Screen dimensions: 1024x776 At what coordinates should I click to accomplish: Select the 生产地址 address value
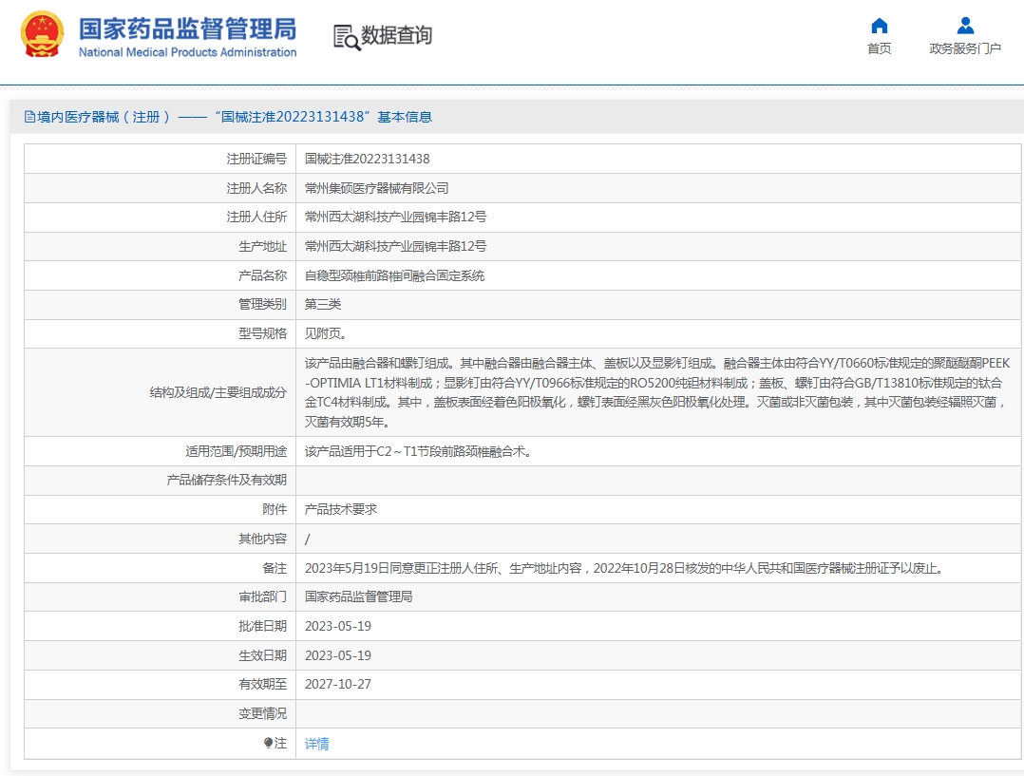(396, 246)
